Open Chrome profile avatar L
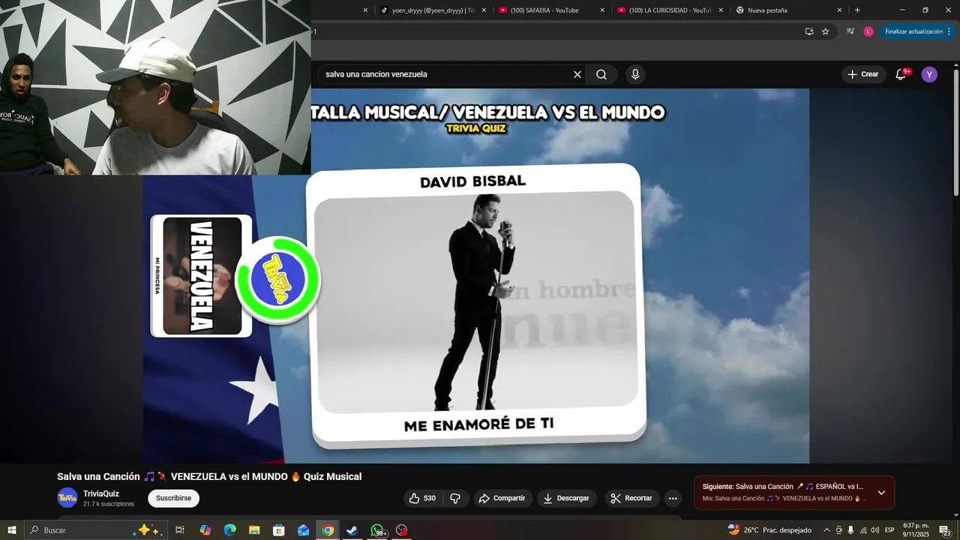 (x=868, y=31)
